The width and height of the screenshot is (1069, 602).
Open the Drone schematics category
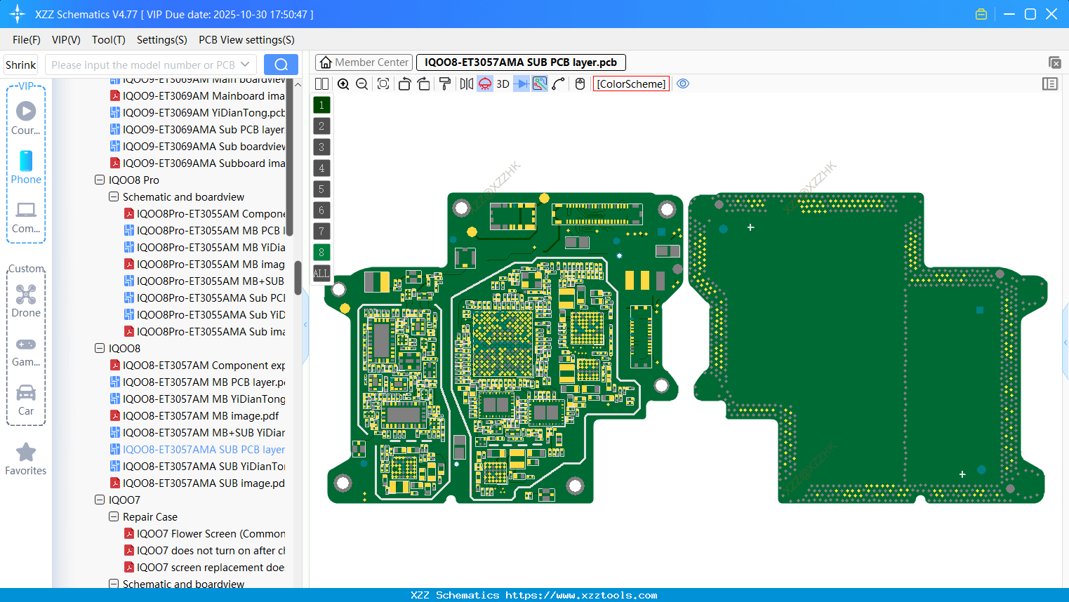point(26,300)
